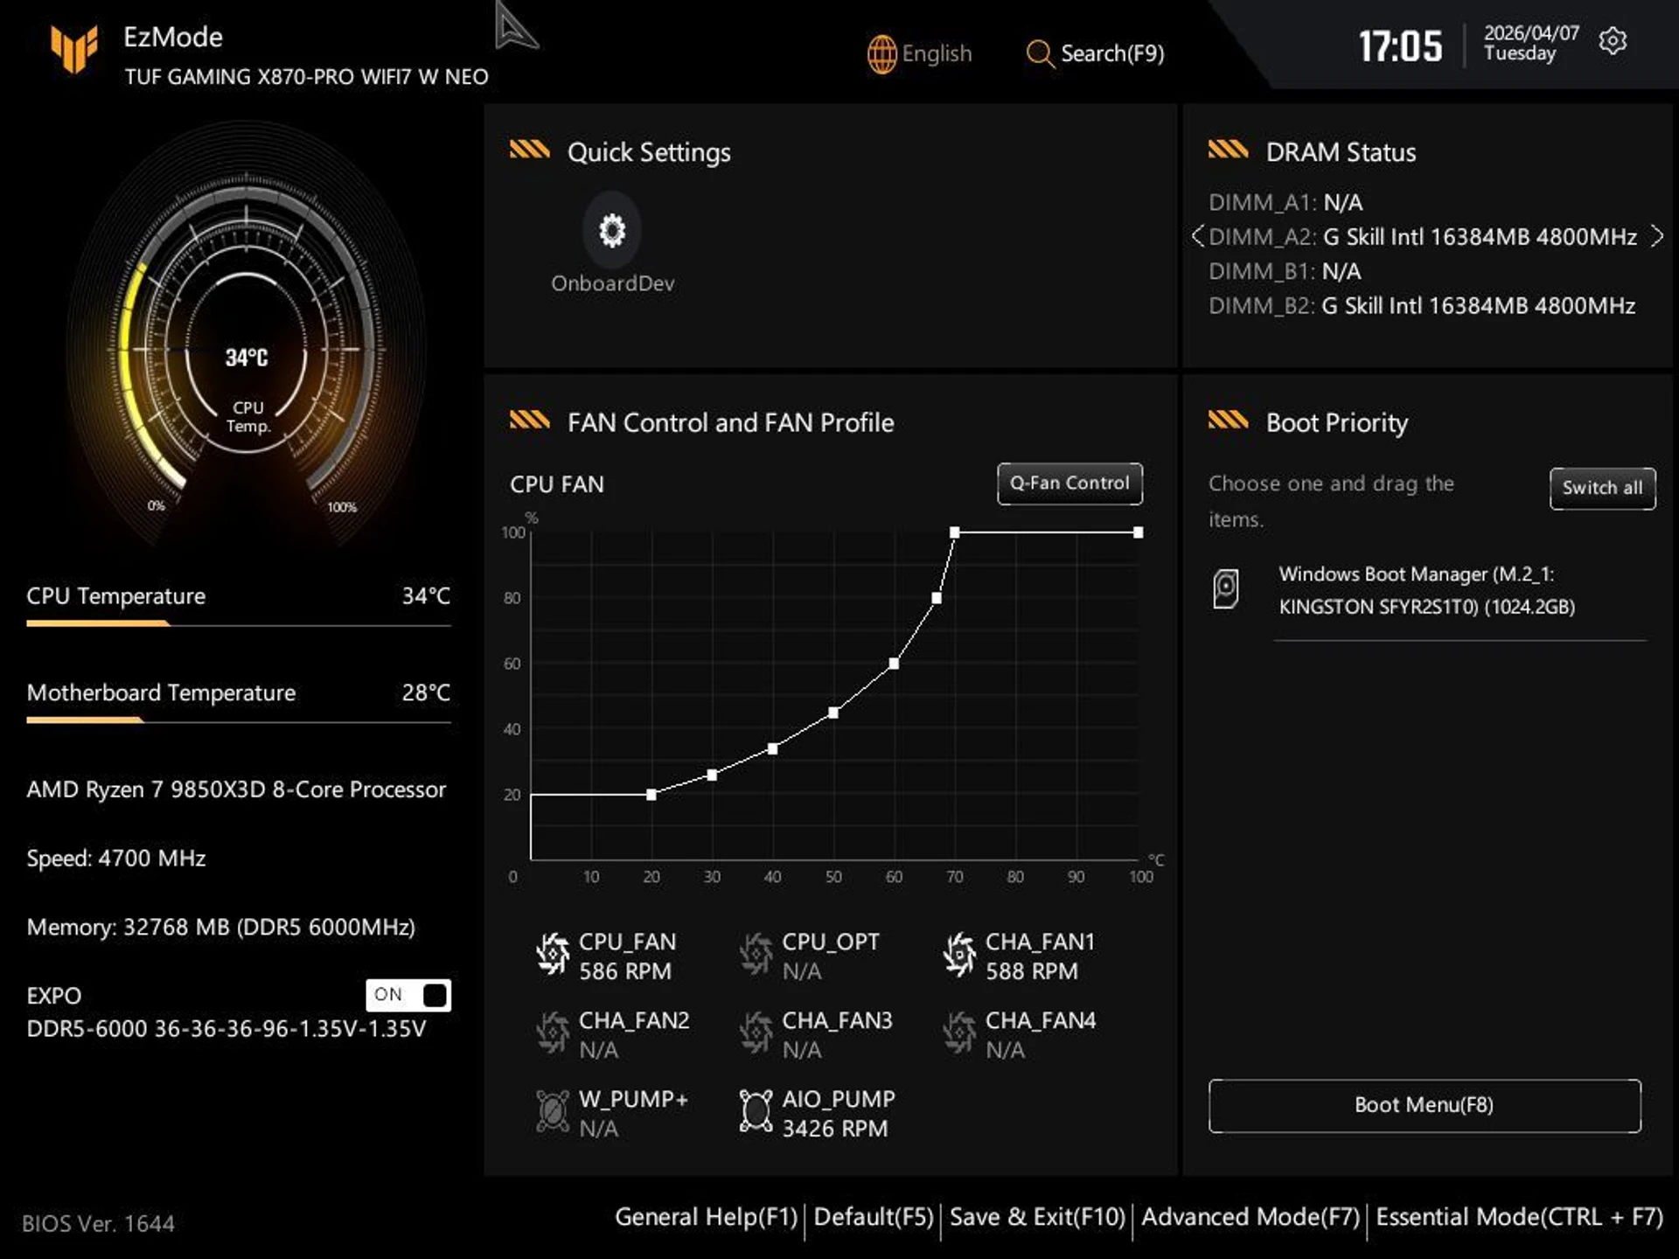Click the Q-Fan Control button
The image size is (1679, 1259).
(1069, 483)
